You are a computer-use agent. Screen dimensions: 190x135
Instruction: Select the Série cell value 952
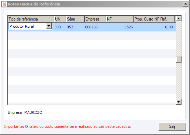70,27
